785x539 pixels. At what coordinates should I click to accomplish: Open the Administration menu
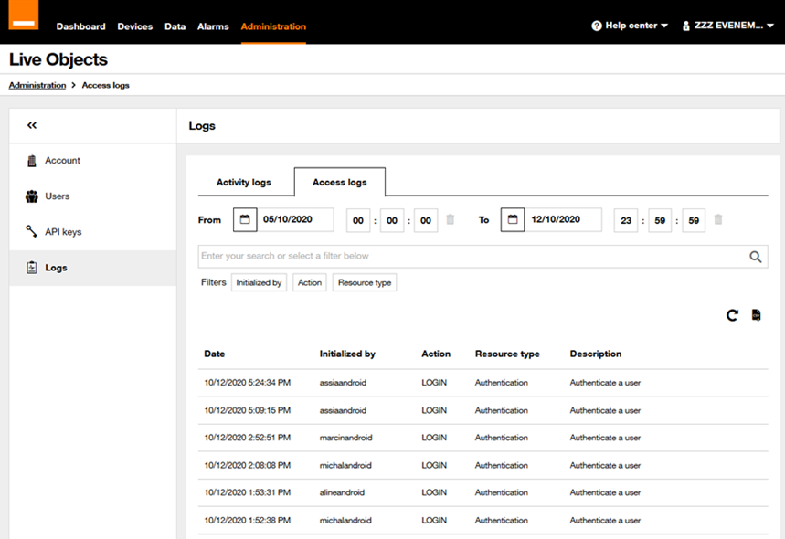coord(273,26)
